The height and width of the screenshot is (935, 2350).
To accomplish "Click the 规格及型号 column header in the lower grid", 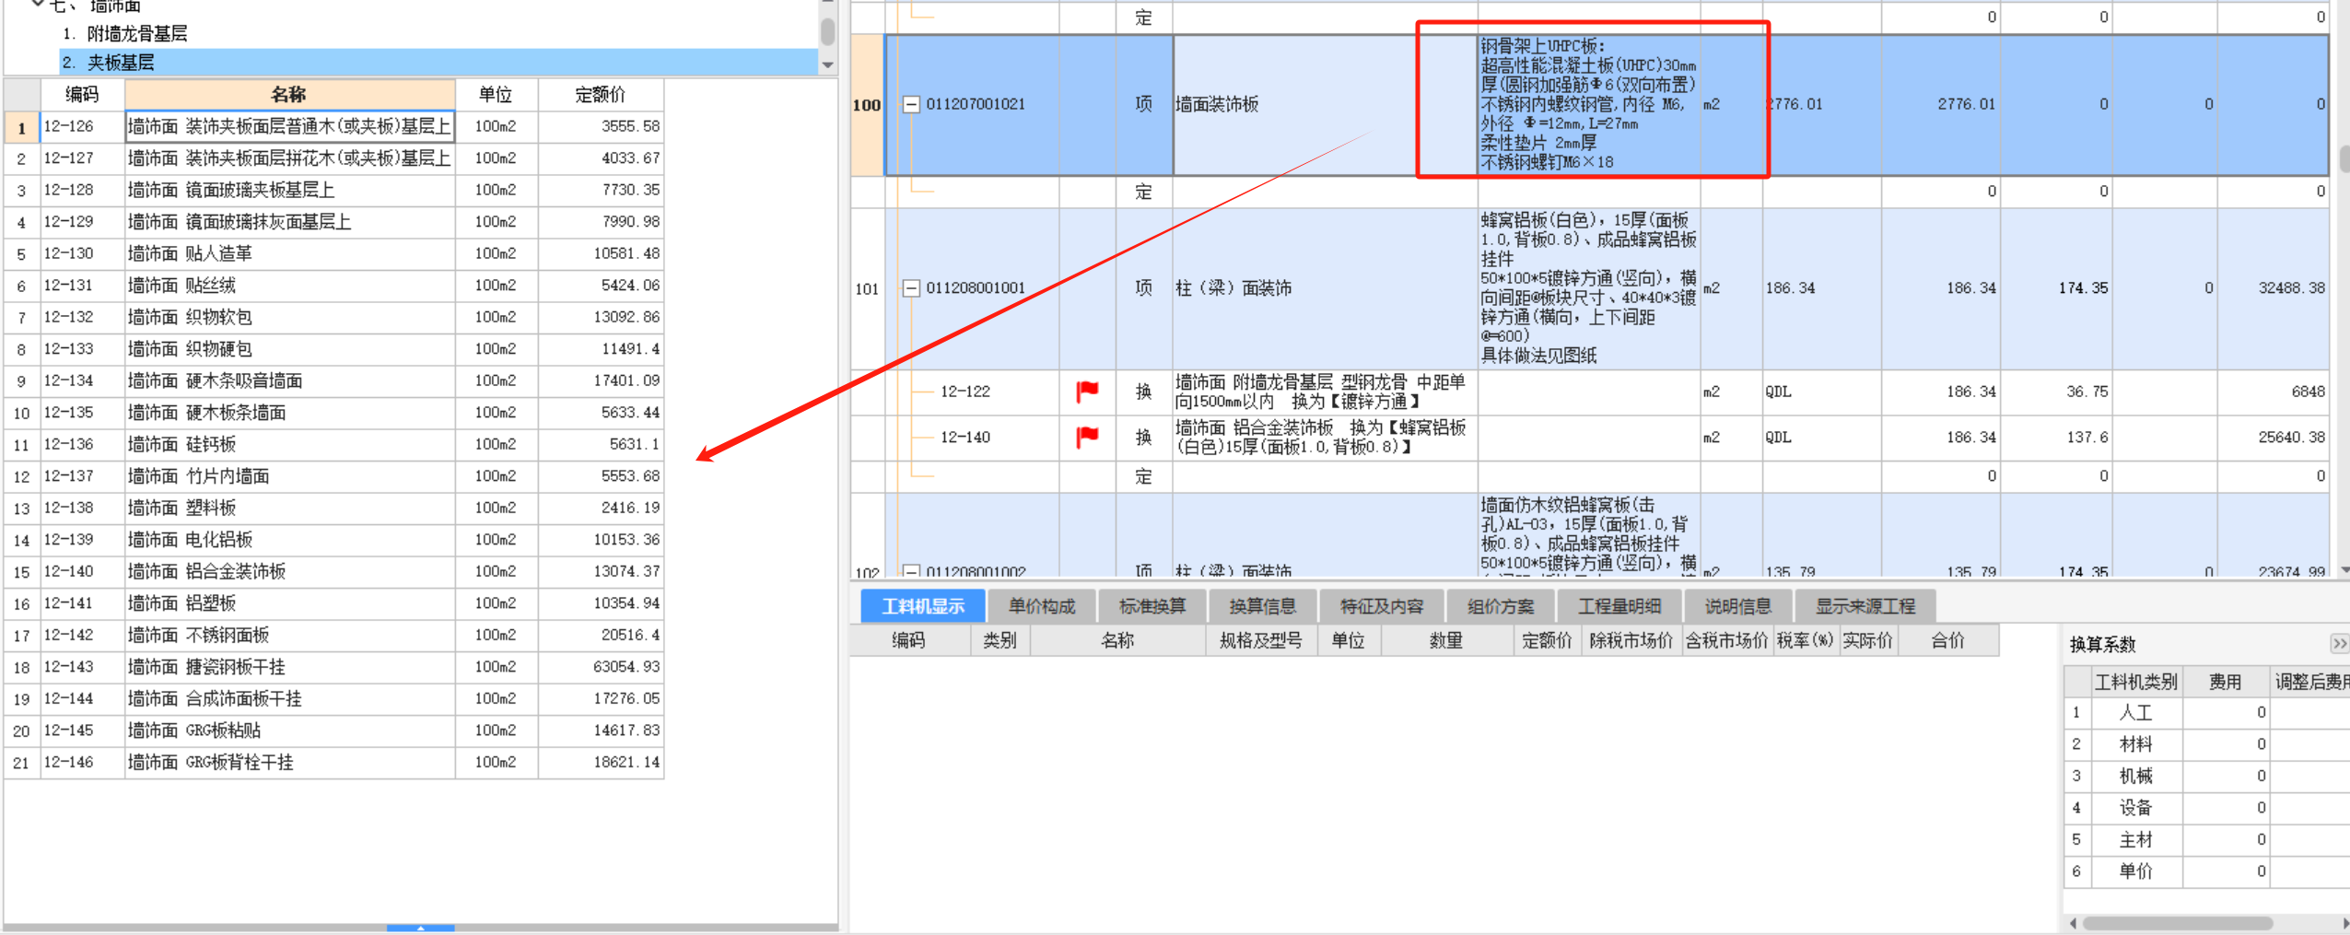I will coord(1261,640).
